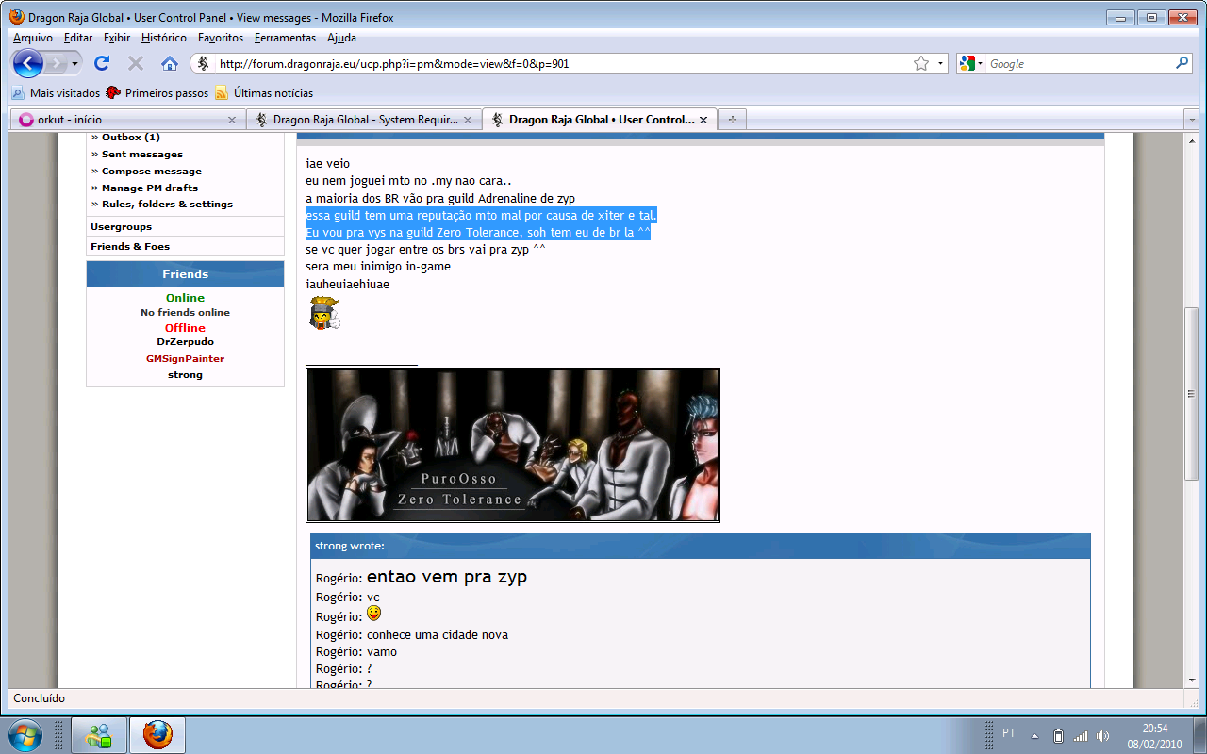Open the Compose message link

coord(151,172)
